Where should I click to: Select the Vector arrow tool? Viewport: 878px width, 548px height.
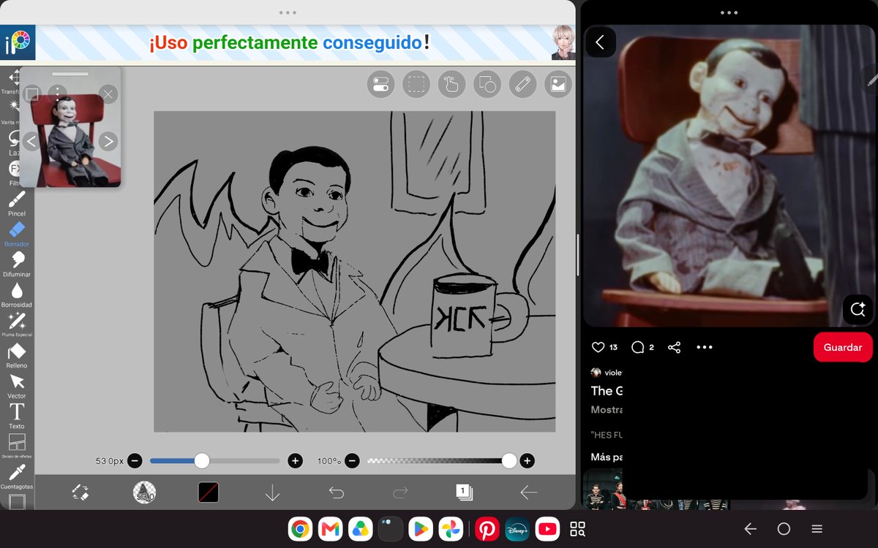pyautogui.click(x=16, y=385)
